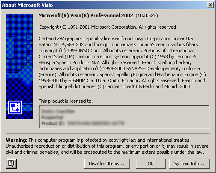Click the Visio logo icon
The height and width of the screenshot is (173, 216).
tap(15, 107)
